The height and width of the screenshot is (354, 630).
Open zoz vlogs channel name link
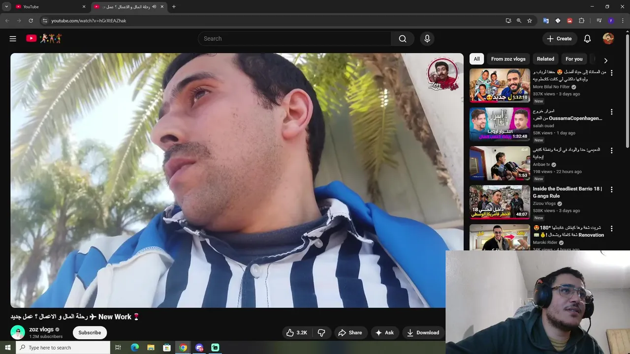[x=41, y=329]
